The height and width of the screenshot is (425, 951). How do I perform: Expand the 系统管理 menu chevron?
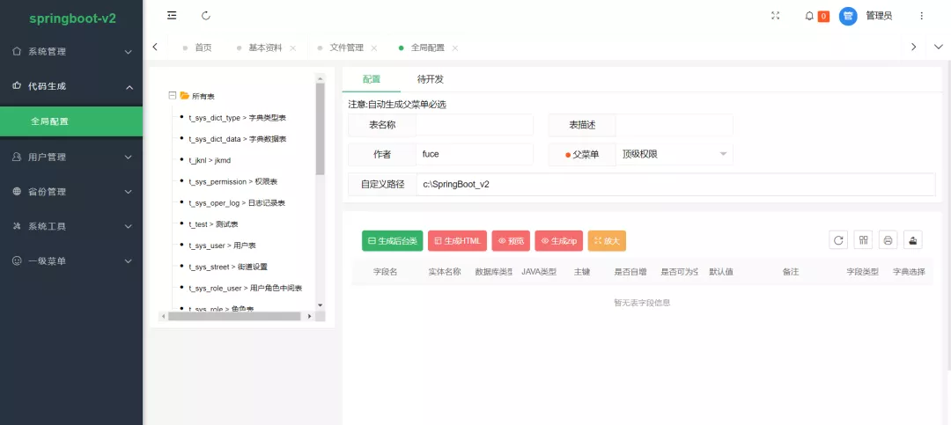129,52
